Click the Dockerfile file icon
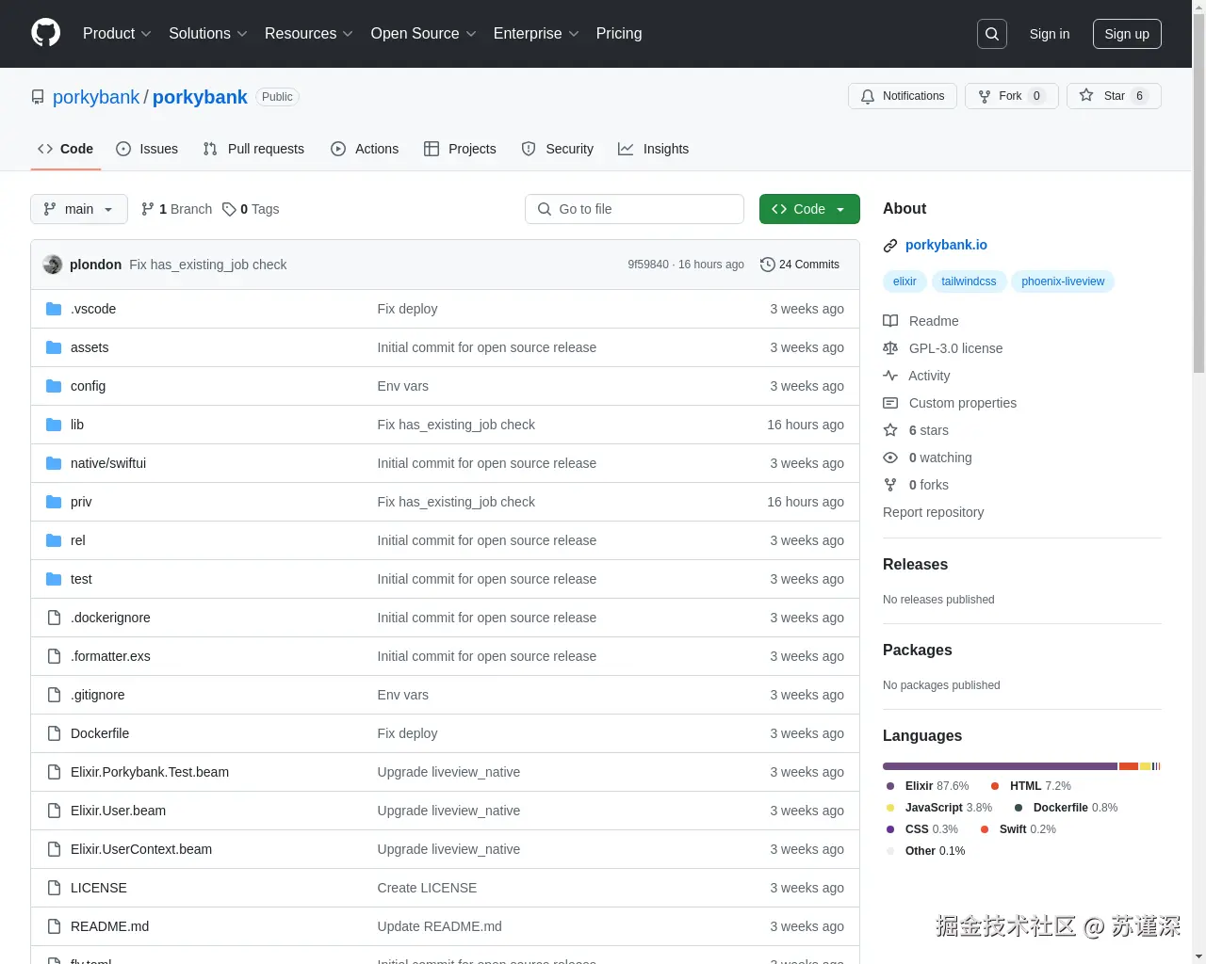Viewport: 1206px width, 964px height. coord(54,733)
